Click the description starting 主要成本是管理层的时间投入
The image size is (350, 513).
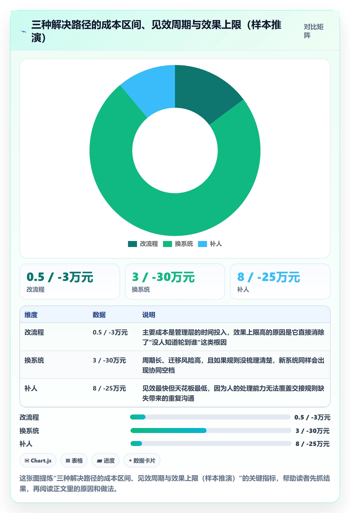(x=233, y=337)
